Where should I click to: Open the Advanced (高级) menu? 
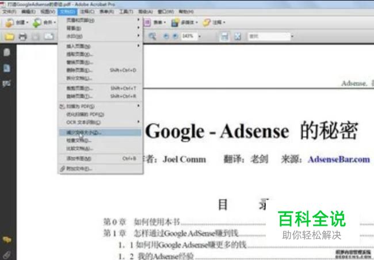146,12
